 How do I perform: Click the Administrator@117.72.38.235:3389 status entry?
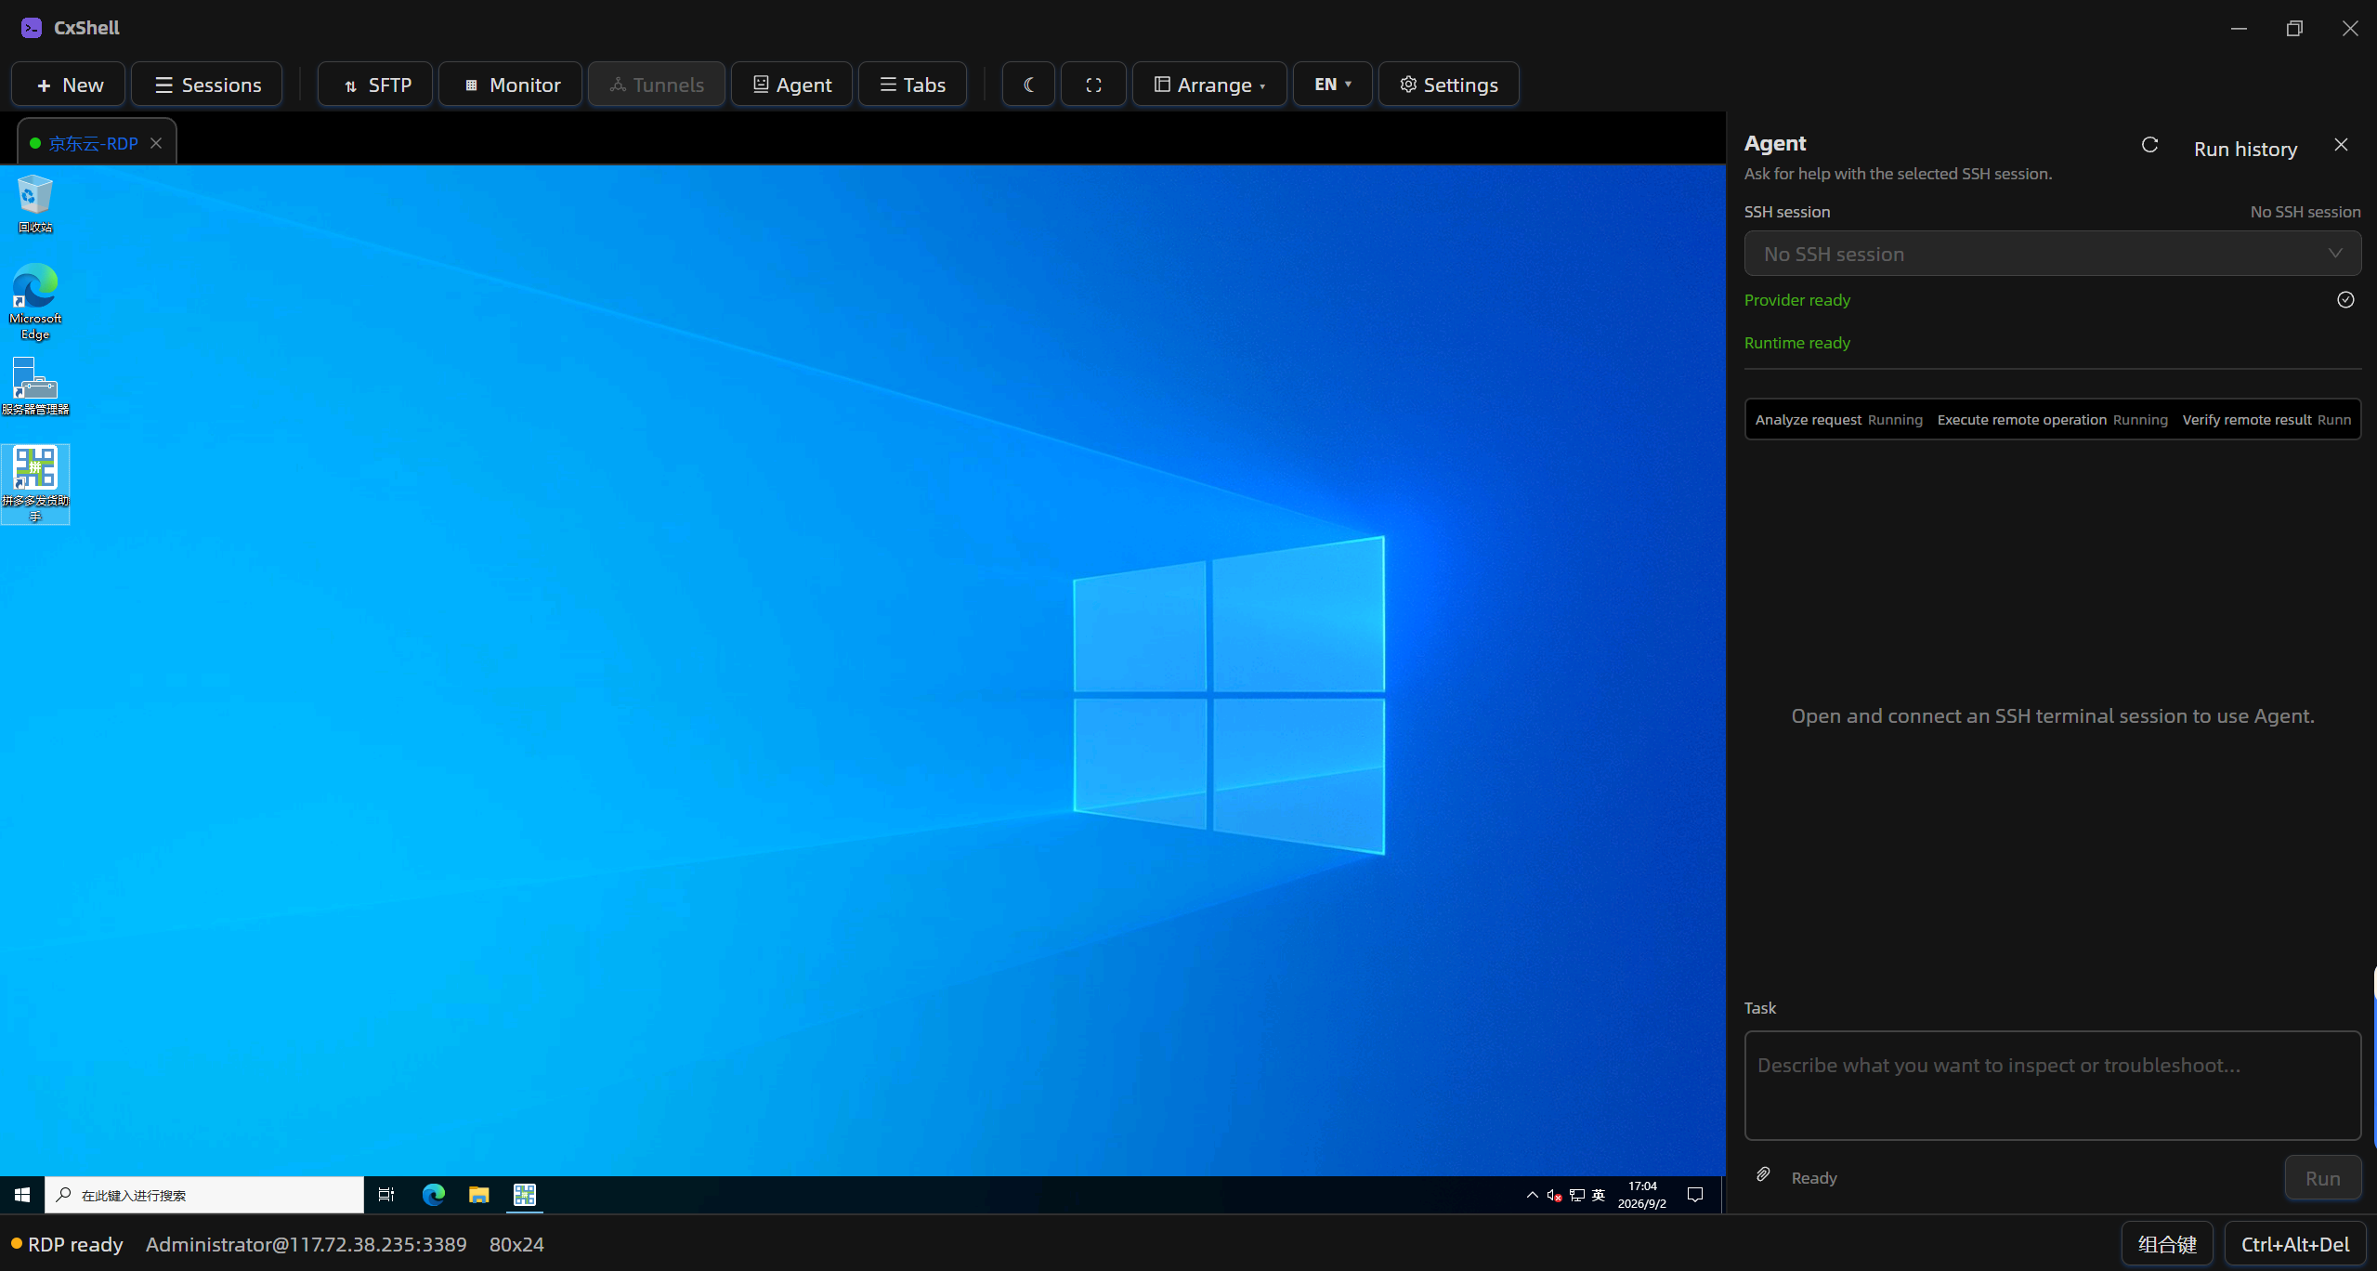tap(306, 1245)
